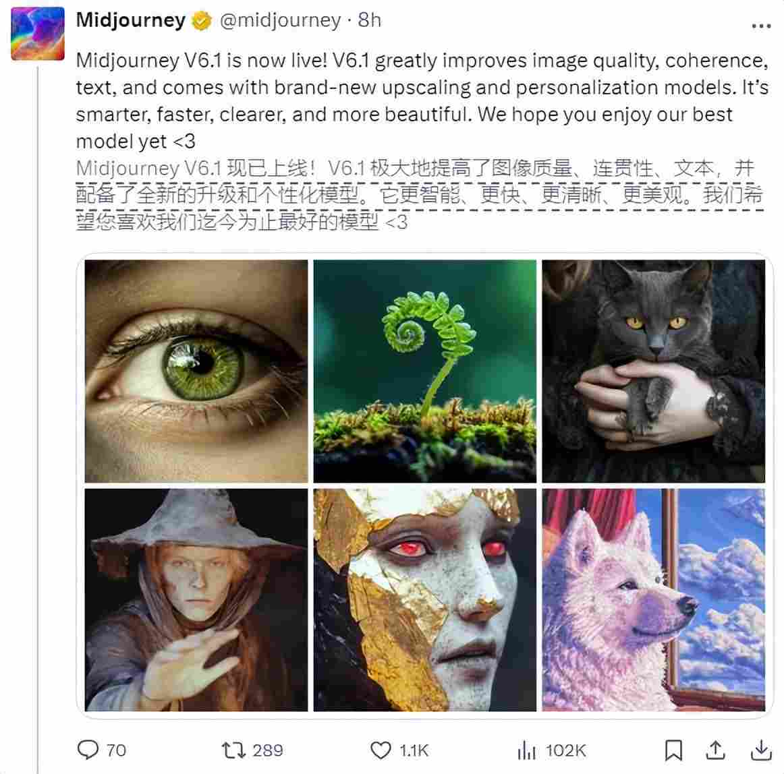This screenshot has height=774, width=784.
Task: Open the views analytics icon showing 102K
Action: tap(526, 749)
